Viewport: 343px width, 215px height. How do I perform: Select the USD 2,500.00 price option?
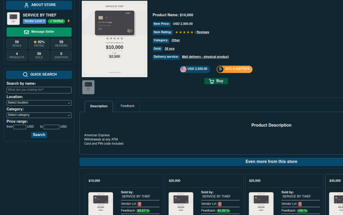[x=195, y=69]
